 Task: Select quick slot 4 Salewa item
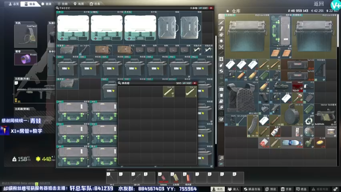click(x=163, y=177)
